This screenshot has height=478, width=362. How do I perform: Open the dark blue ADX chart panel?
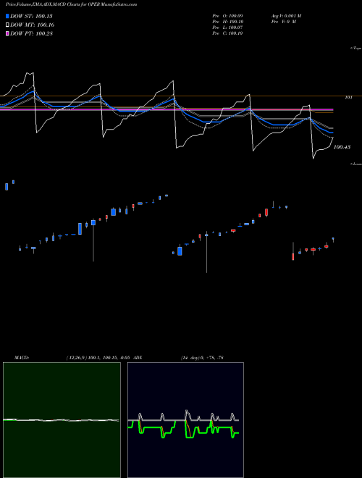click(x=185, y=420)
